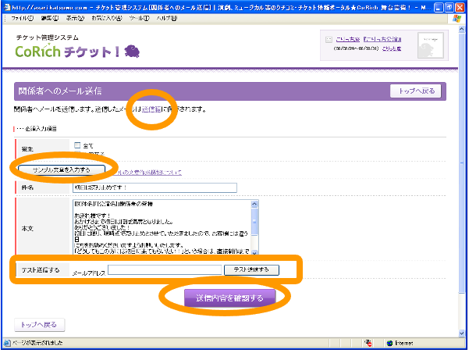Viewport: 469px width, 353px height.
Task: Click the メールアドレス test address field
Action: [x=165, y=269]
